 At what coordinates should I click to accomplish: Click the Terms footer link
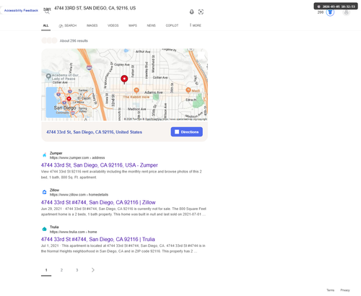330,290
